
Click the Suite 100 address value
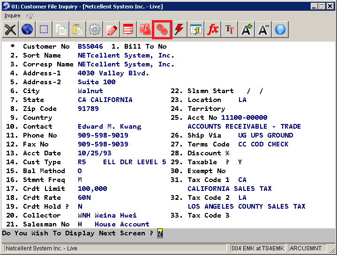(x=97, y=82)
